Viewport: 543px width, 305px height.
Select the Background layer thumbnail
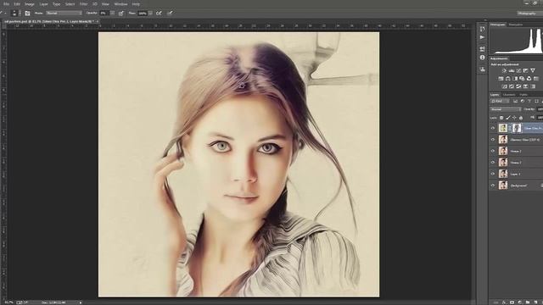503,186
